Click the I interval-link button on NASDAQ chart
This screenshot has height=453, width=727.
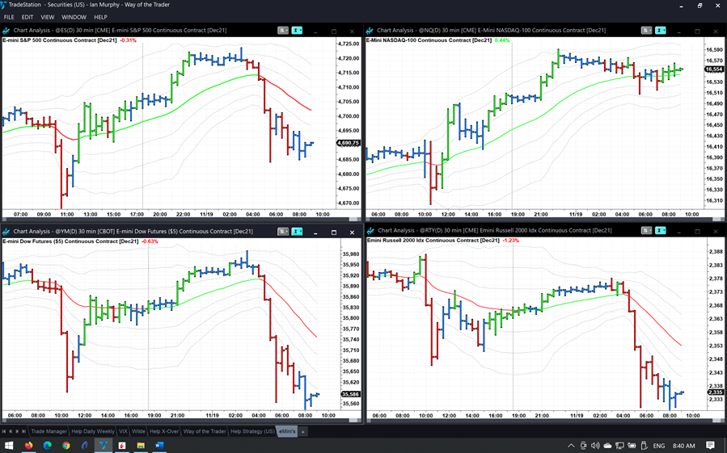coord(660,31)
